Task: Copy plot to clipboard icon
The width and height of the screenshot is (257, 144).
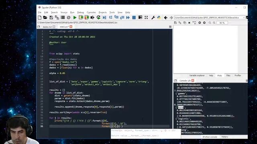Action: click(185, 23)
